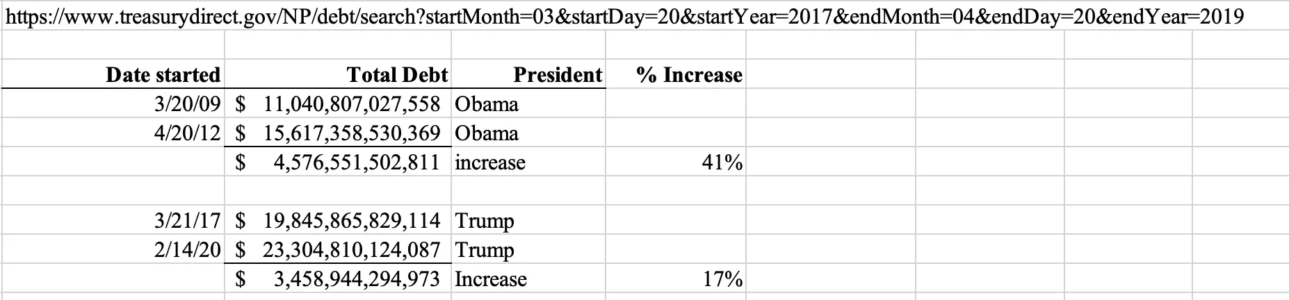Click the 3/21/17 date cell
Viewport: 1289px width, 300px height.
(187, 221)
